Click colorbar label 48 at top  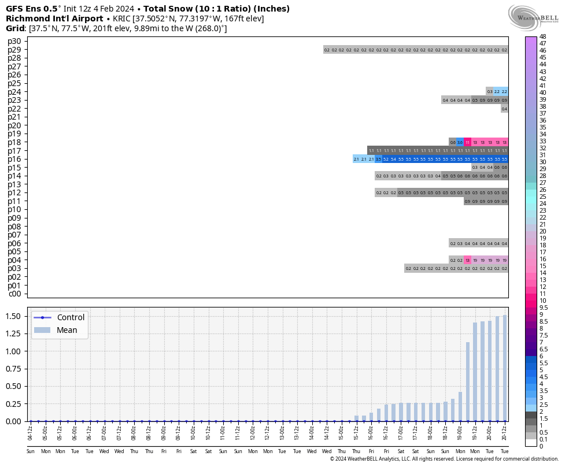[x=543, y=36]
